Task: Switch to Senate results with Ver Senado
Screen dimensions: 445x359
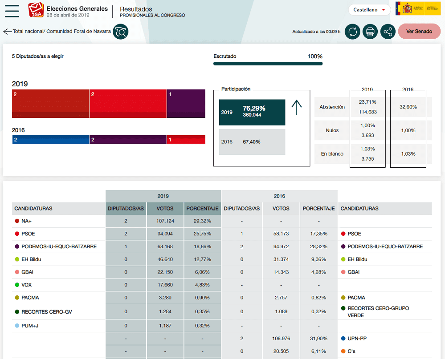Action: click(x=419, y=32)
